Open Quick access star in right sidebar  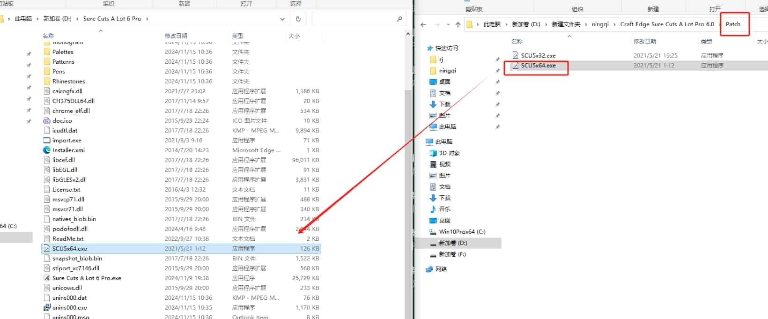tap(430, 48)
